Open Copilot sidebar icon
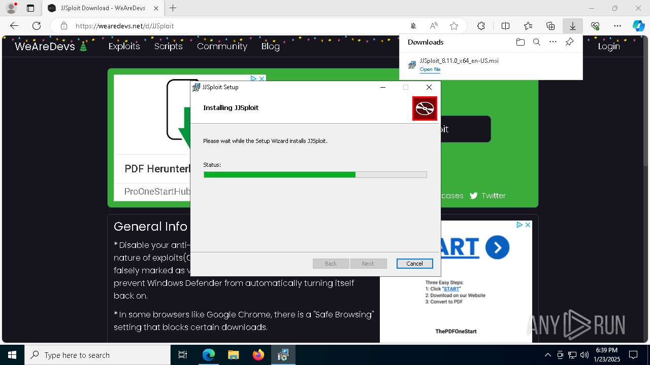Image resolution: width=650 pixels, height=365 pixels. click(638, 26)
